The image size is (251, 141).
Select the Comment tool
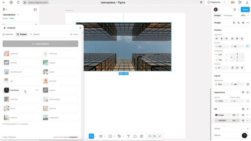tap(135, 136)
